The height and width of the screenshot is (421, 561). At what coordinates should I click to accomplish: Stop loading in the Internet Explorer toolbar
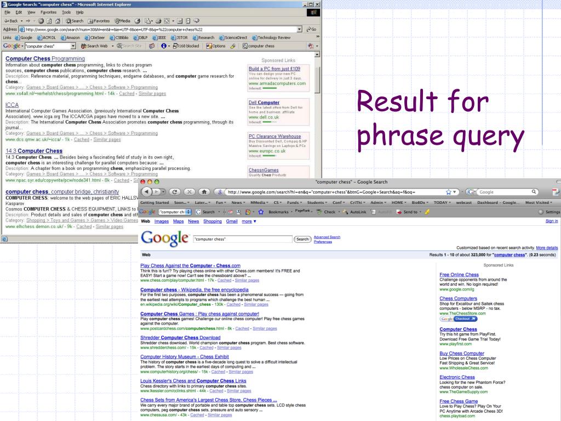tap(41, 21)
